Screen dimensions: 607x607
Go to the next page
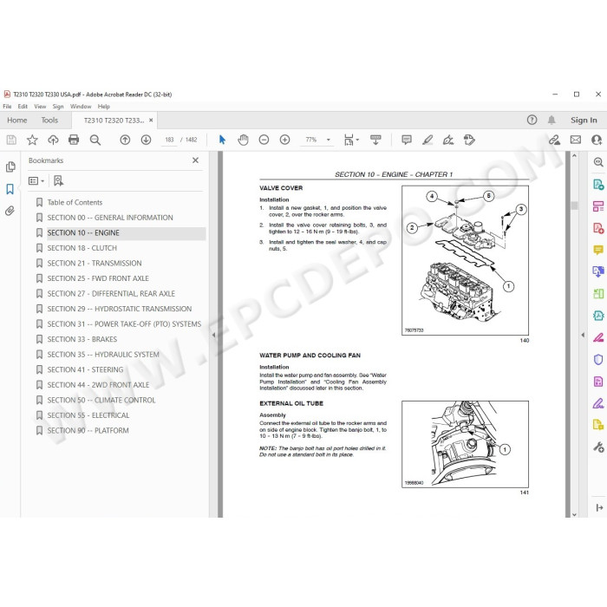[x=146, y=140]
